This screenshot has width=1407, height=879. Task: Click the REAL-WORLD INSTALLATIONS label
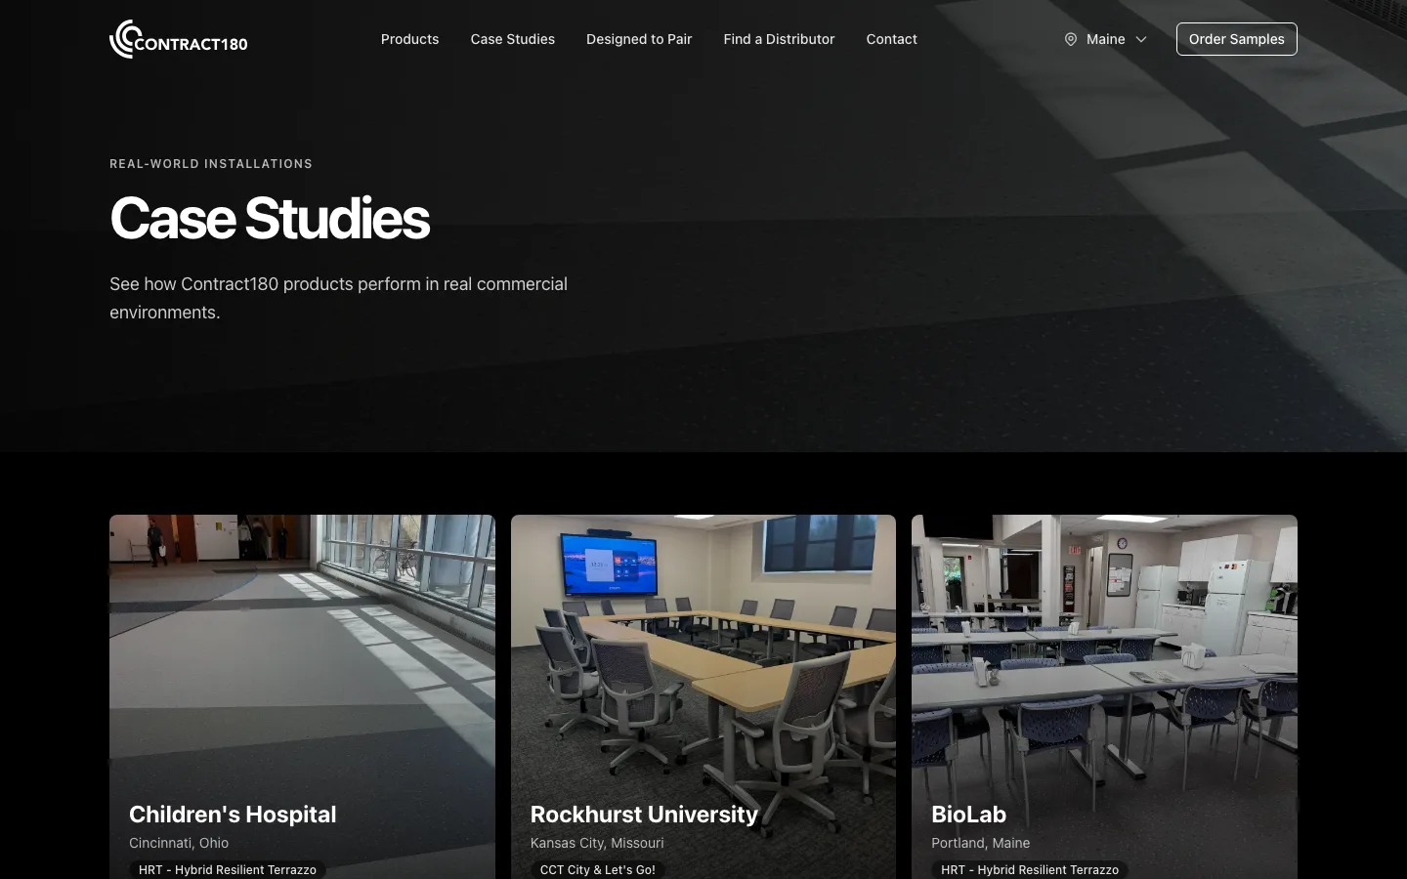[x=211, y=164]
